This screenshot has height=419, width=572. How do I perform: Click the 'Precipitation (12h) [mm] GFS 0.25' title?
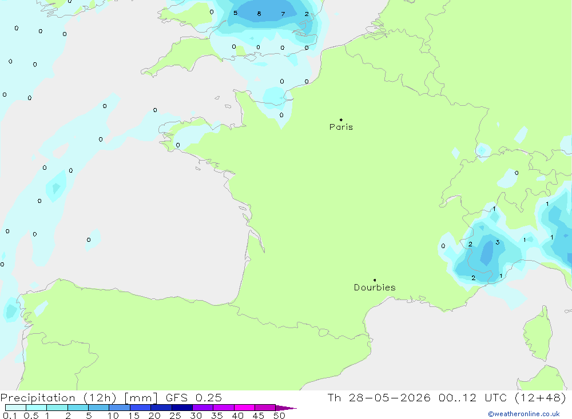111,397
